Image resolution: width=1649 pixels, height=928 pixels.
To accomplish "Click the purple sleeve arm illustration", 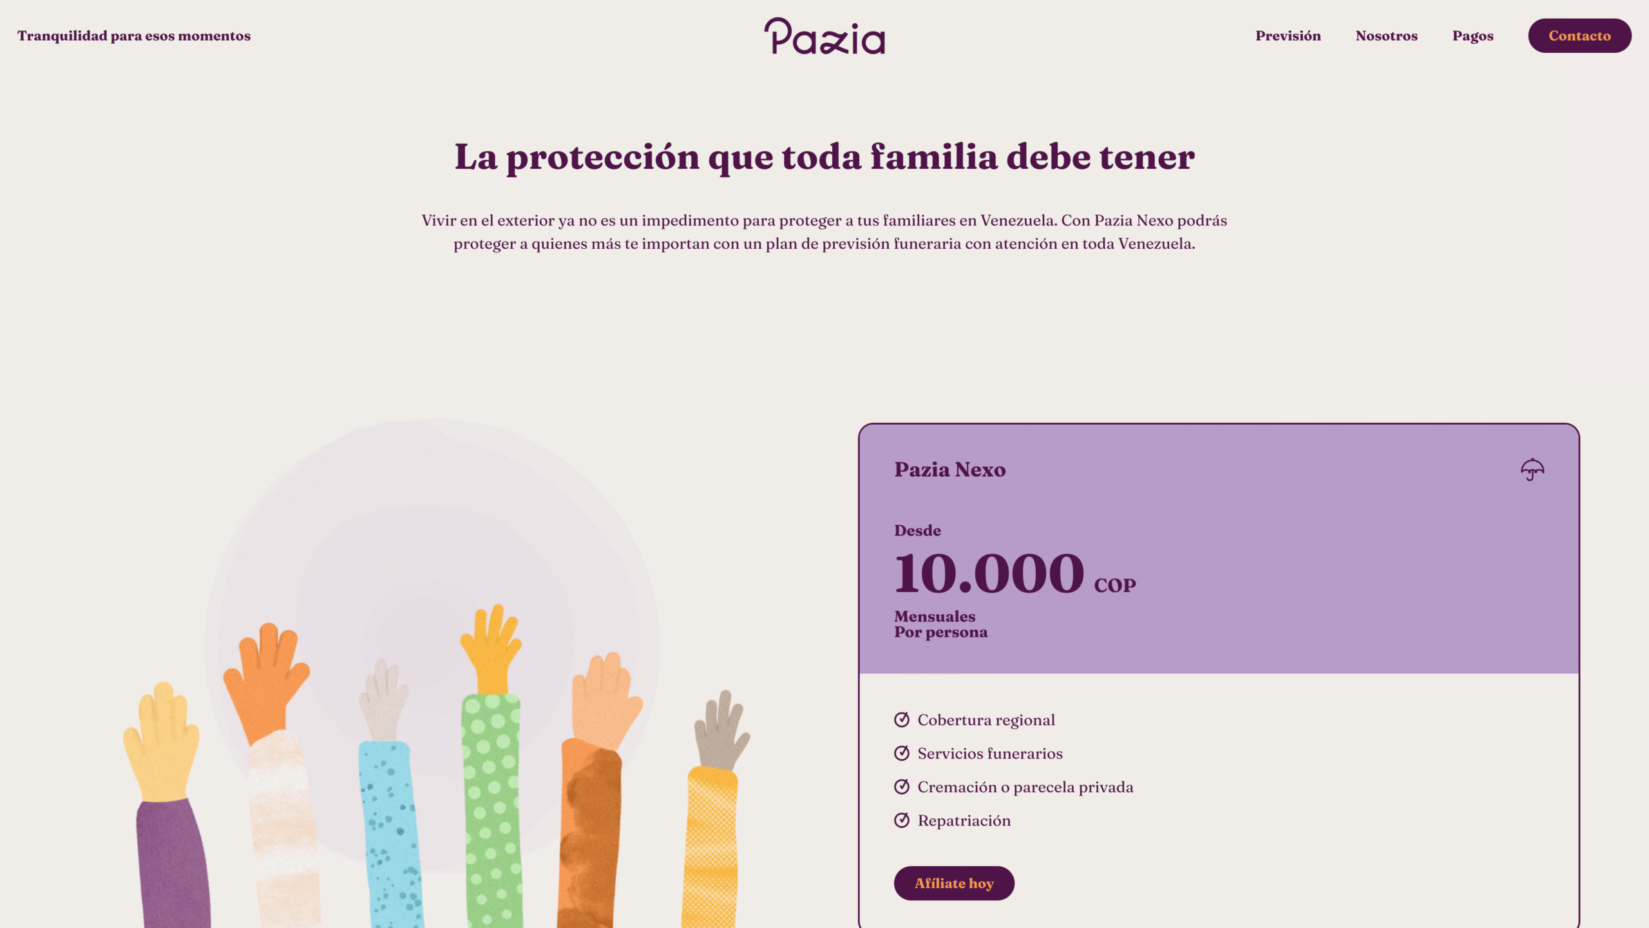I will point(173,864).
